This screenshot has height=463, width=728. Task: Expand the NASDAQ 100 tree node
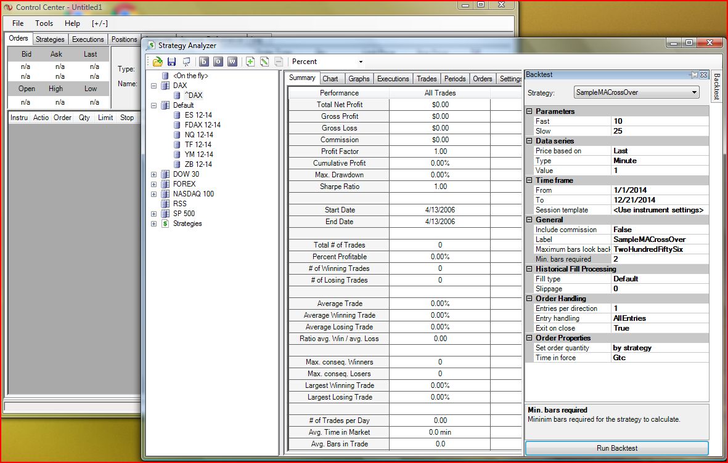153,194
